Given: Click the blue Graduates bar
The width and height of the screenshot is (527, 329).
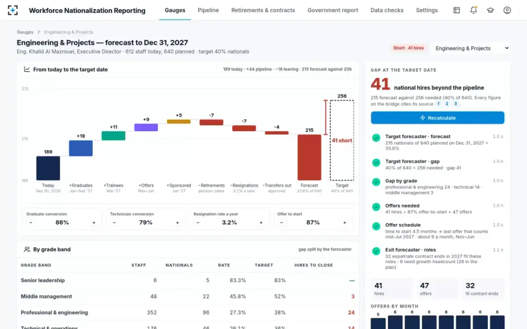Looking at the screenshot, I should (x=81, y=148).
